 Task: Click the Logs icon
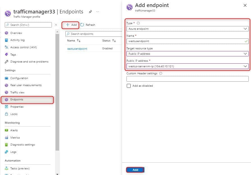tap(6, 152)
